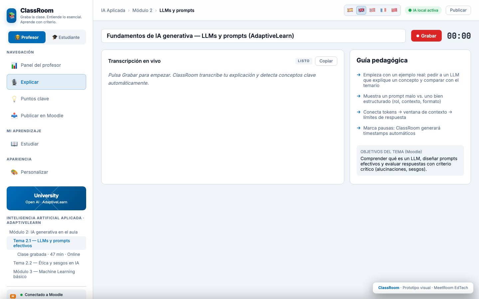Click the tip about Conecta tokens y ventana de contexto
Screen dimensions: 479x299
tap(410, 115)
